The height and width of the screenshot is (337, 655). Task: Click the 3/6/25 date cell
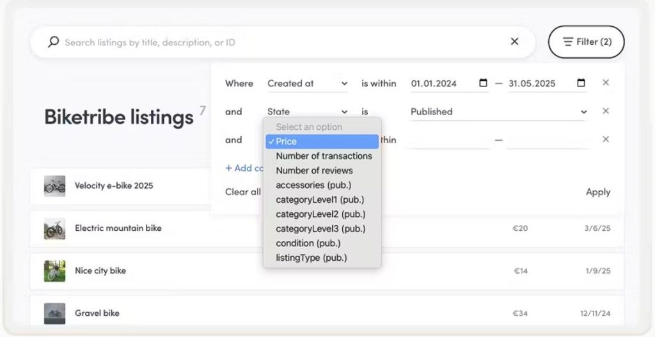tap(597, 228)
